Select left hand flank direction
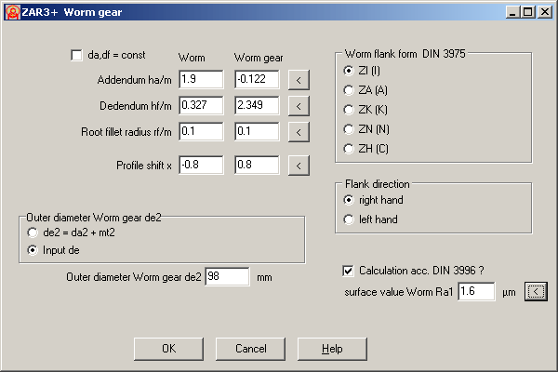This screenshot has height=372, width=558. pos(350,219)
